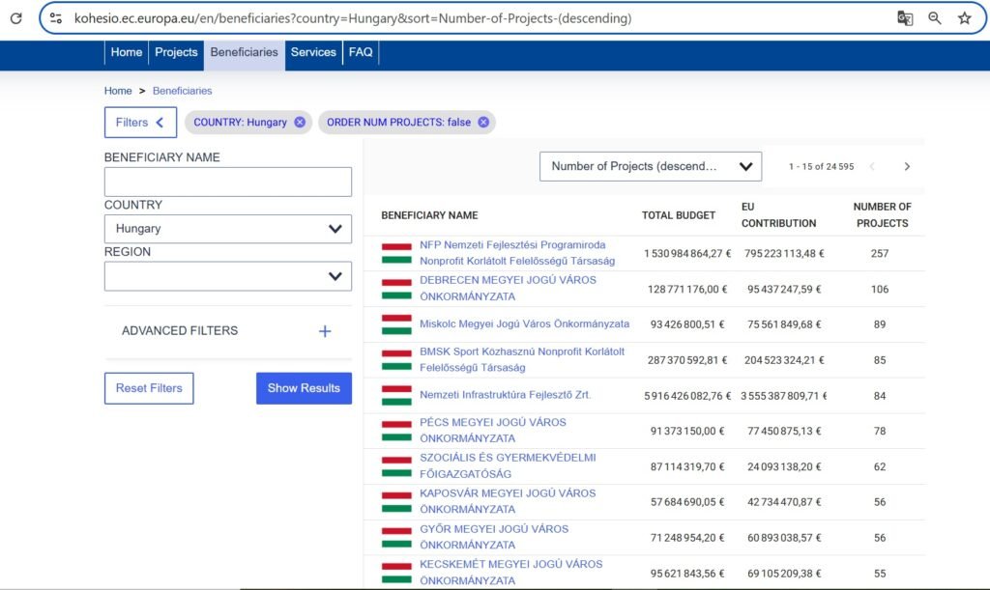
Task: Bookmark this page with the star icon
Action: [x=964, y=18]
